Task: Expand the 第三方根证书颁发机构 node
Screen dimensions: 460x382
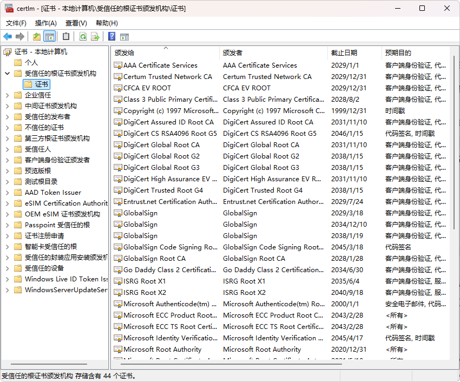Action: 8,139
